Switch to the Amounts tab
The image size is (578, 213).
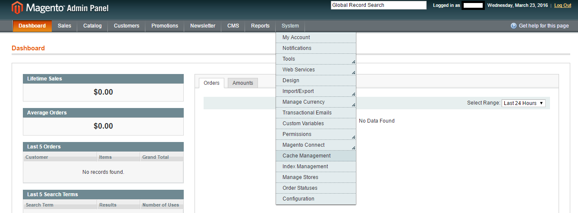[243, 83]
